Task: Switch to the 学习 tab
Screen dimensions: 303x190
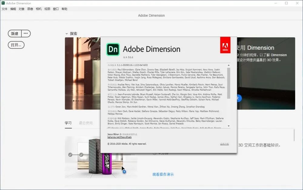Action: point(68,123)
